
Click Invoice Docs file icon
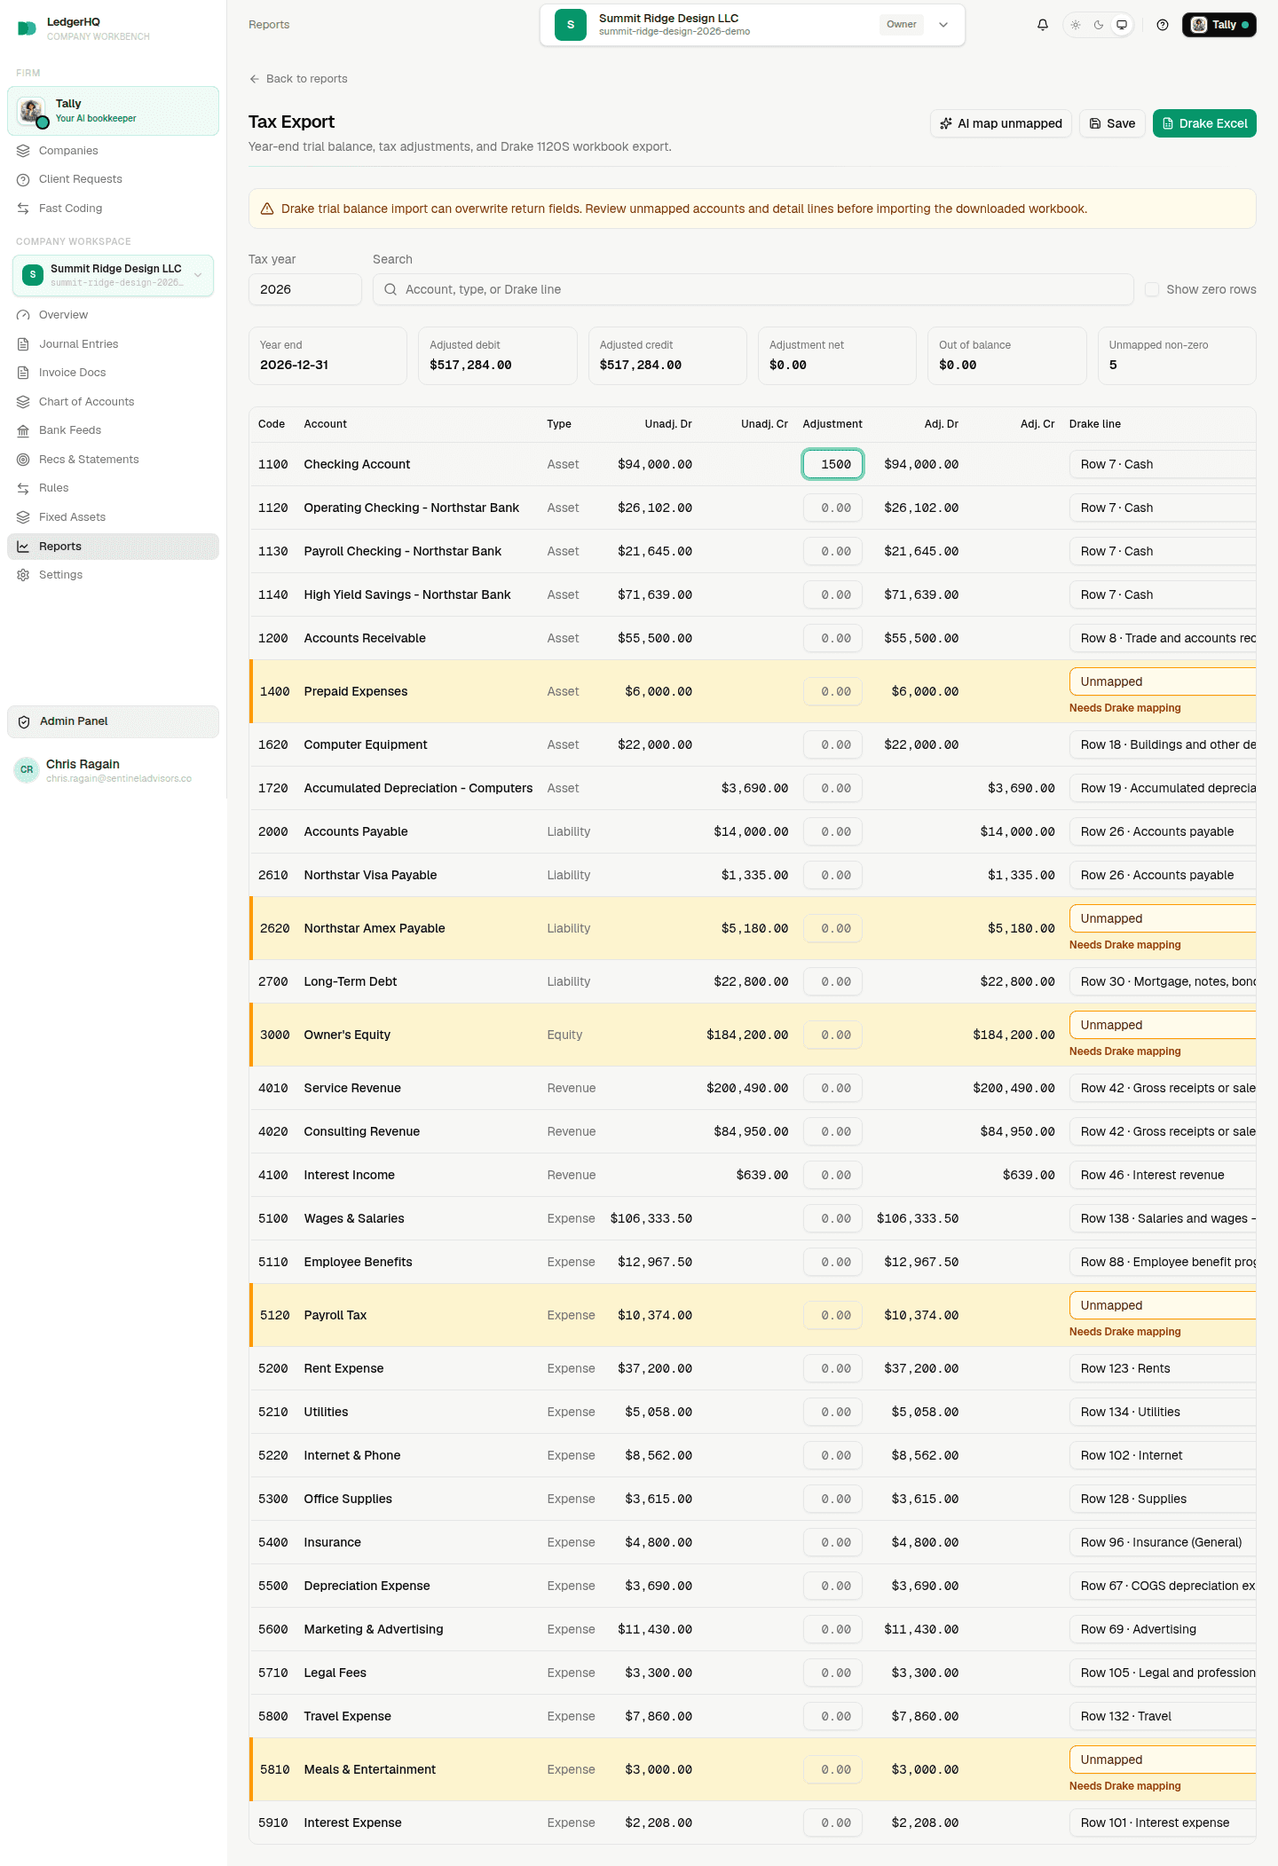coord(23,373)
